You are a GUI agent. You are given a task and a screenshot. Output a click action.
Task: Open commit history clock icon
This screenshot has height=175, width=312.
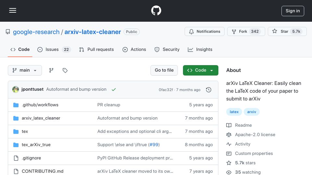209,90
